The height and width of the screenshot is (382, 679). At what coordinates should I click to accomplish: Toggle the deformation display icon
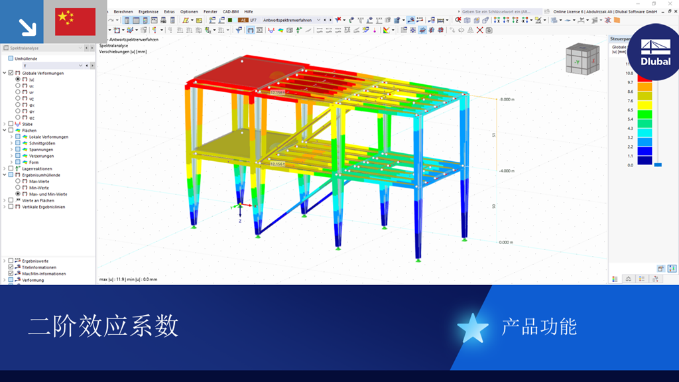click(250, 31)
